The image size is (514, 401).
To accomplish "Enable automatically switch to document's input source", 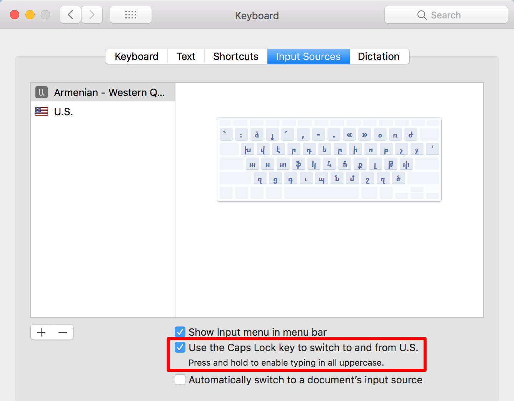I will 180,380.
